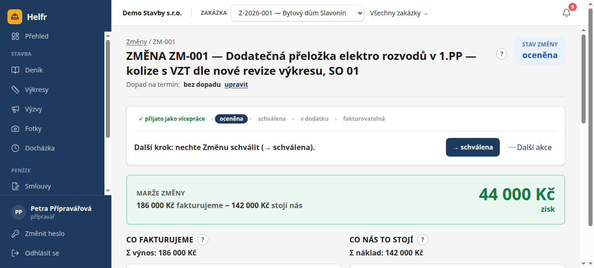This screenshot has height=268, width=594.
Task: Open the notifications bell icon
Action: click(567, 13)
